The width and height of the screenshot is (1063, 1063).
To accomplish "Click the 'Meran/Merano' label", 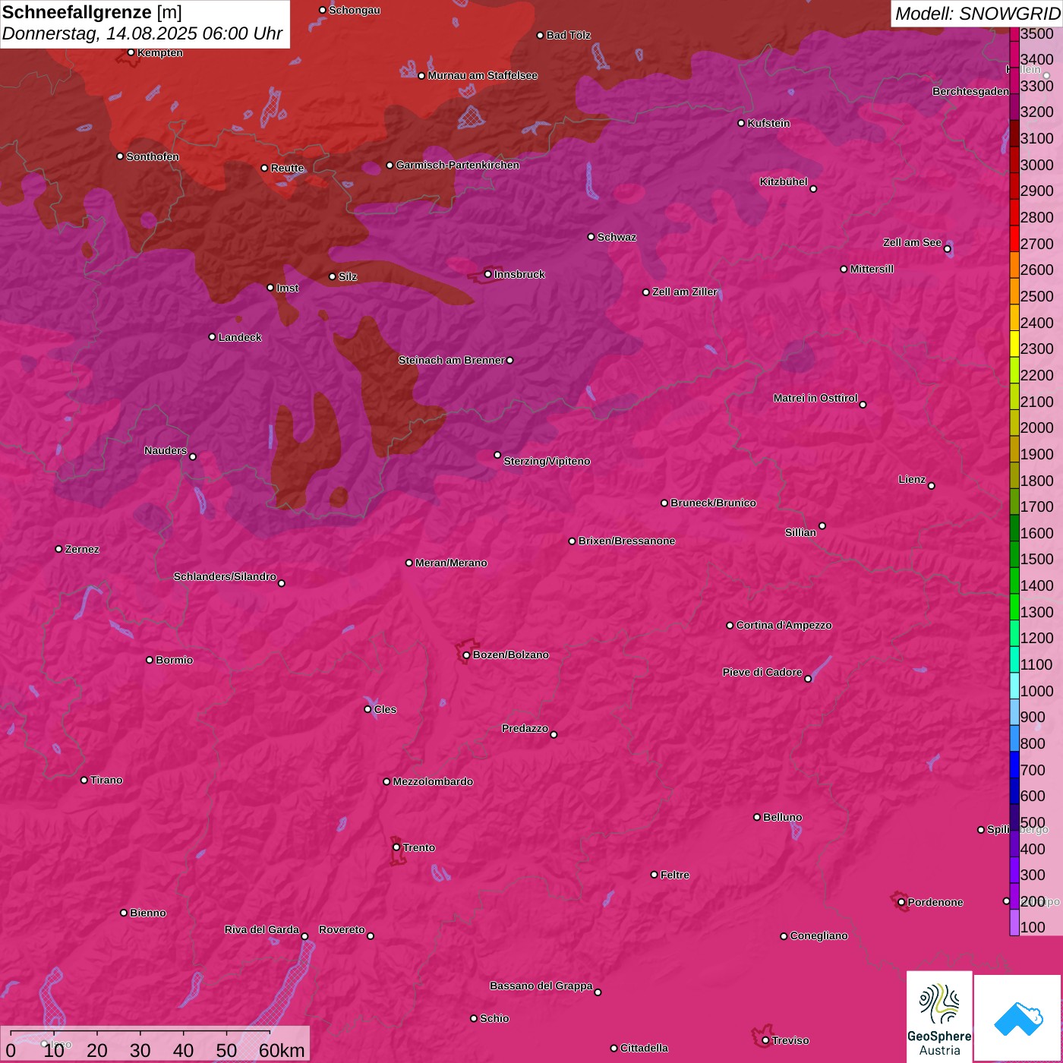I will pos(451,563).
